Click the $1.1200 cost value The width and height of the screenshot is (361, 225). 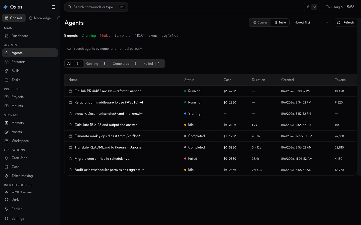(x=230, y=136)
